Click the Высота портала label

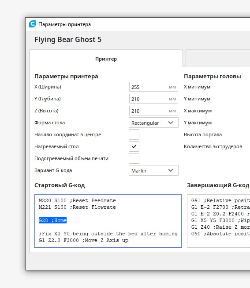(x=203, y=134)
